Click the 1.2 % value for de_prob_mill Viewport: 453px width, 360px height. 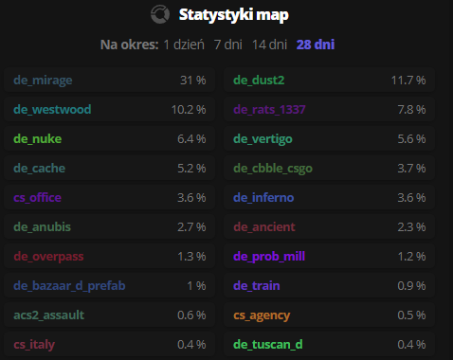pyautogui.click(x=411, y=257)
